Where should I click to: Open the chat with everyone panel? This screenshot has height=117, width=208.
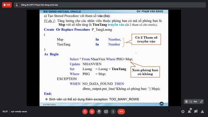pos(196,111)
